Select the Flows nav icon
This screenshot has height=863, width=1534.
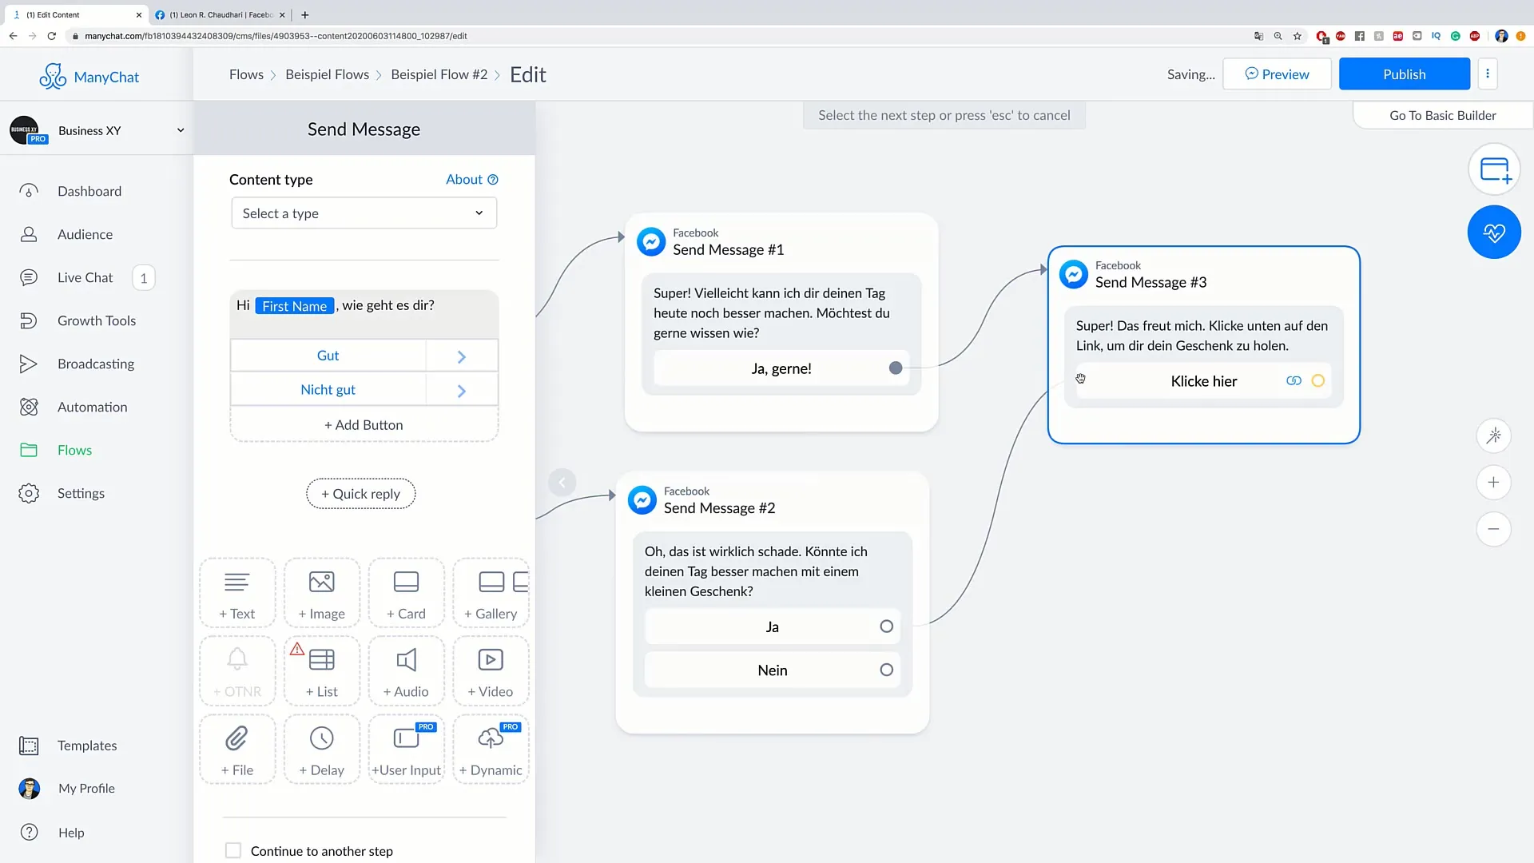(30, 450)
